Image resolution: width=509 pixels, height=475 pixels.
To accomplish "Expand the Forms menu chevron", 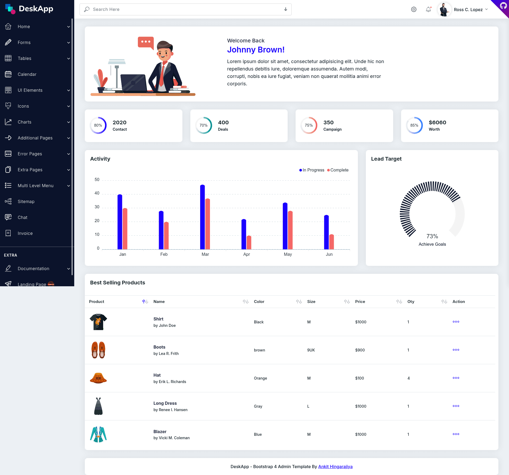I will click(69, 43).
